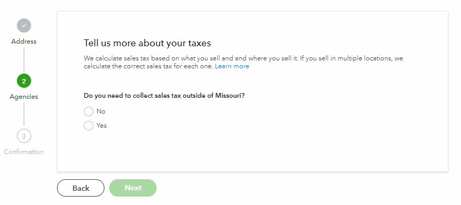Select the Yes radio button
This screenshot has height=205, width=461.
tap(89, 126)
